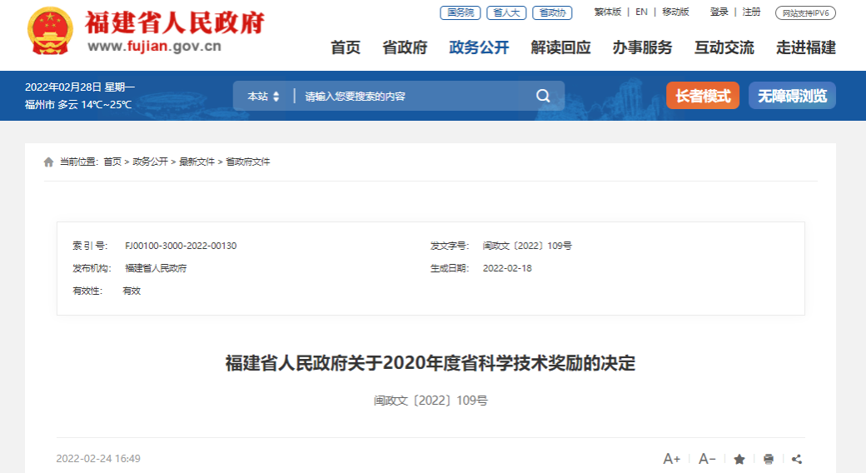Increase font size with A+ icon
The height and width of the screenshot is (473, 866).
pyautogui.click(x=671, y=459)
